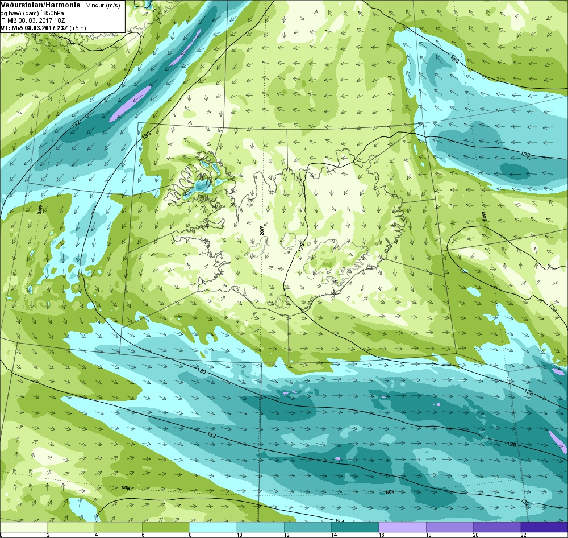Click the Vindur (m/s) label
This screenshot has width=568, height=538.
(x=103, y=6)
